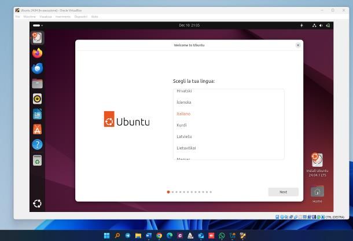This screenshot has height=241, width=353.
Task: Click the volume icon in Ubuntu top bar
Action: point(321,25)
